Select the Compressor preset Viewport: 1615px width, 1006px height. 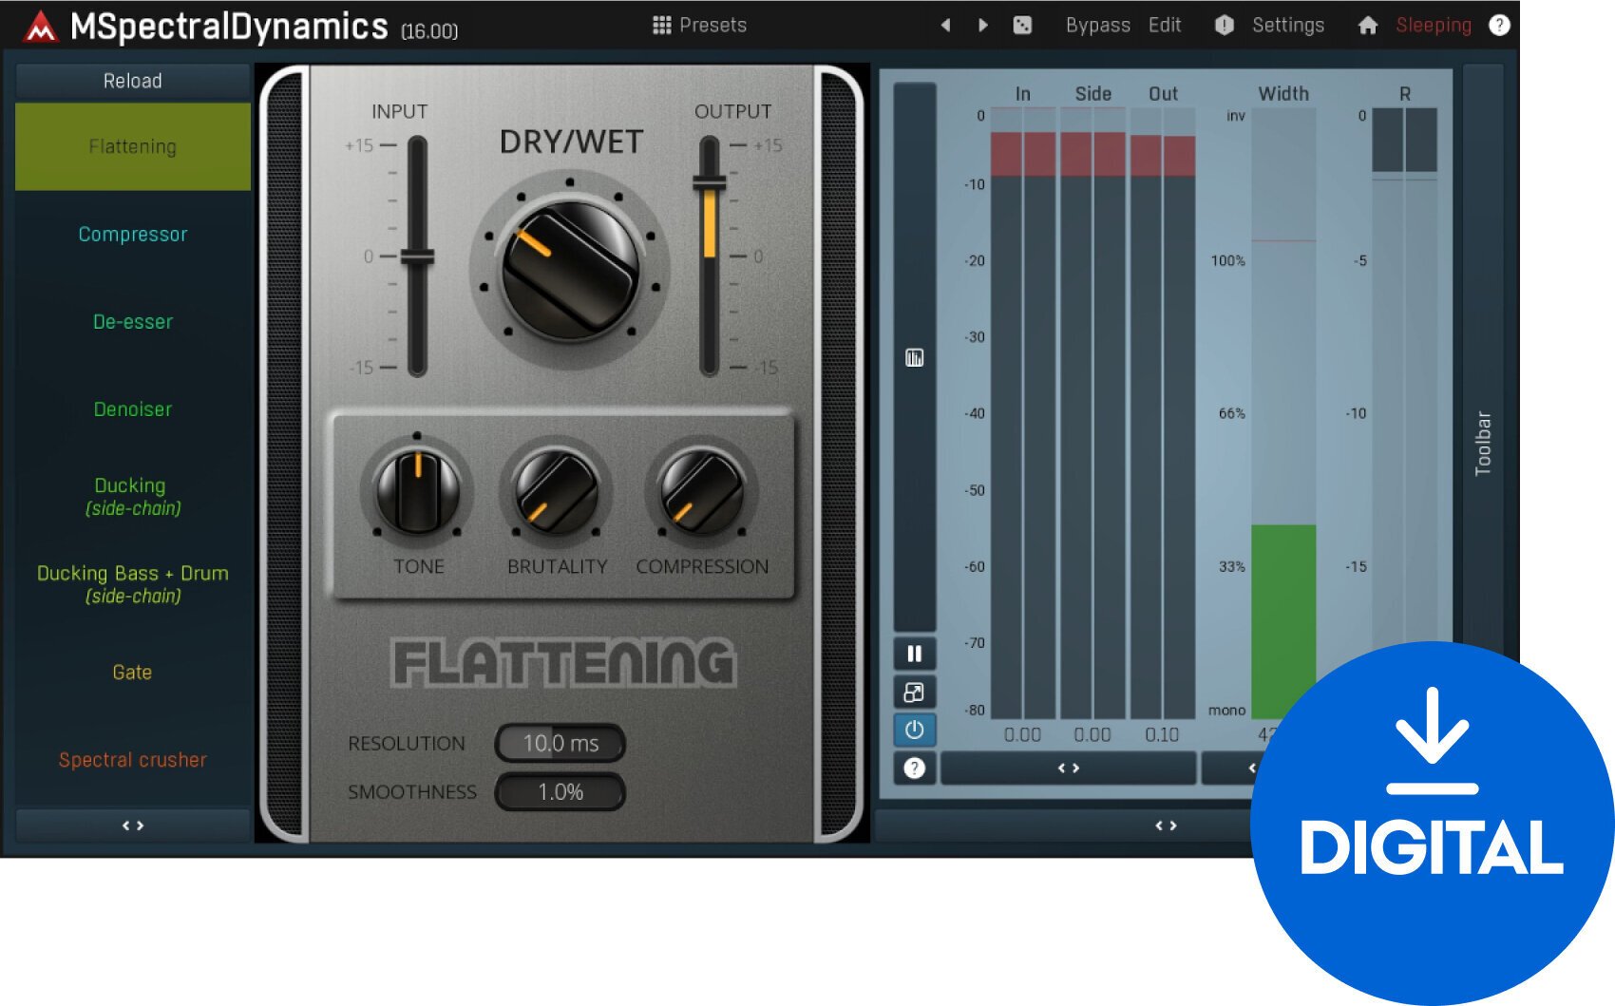(x=133, y=235)
